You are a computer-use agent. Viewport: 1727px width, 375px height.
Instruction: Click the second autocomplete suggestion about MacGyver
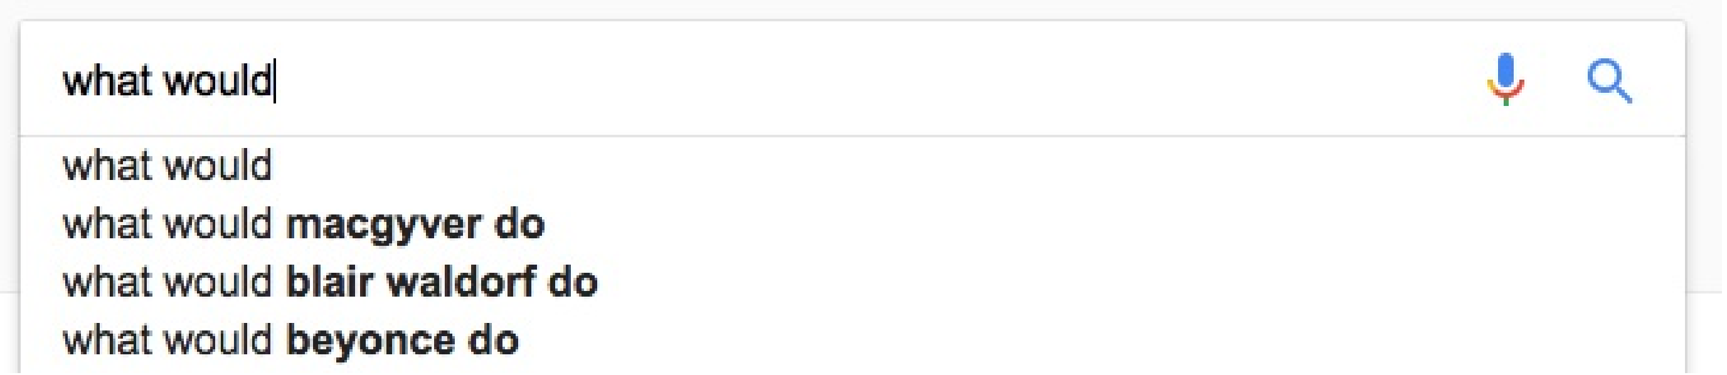click(x=303, y=224)
